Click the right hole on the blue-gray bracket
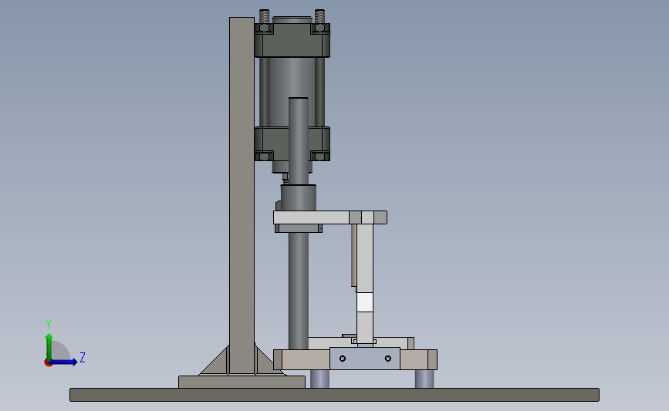 388,359
